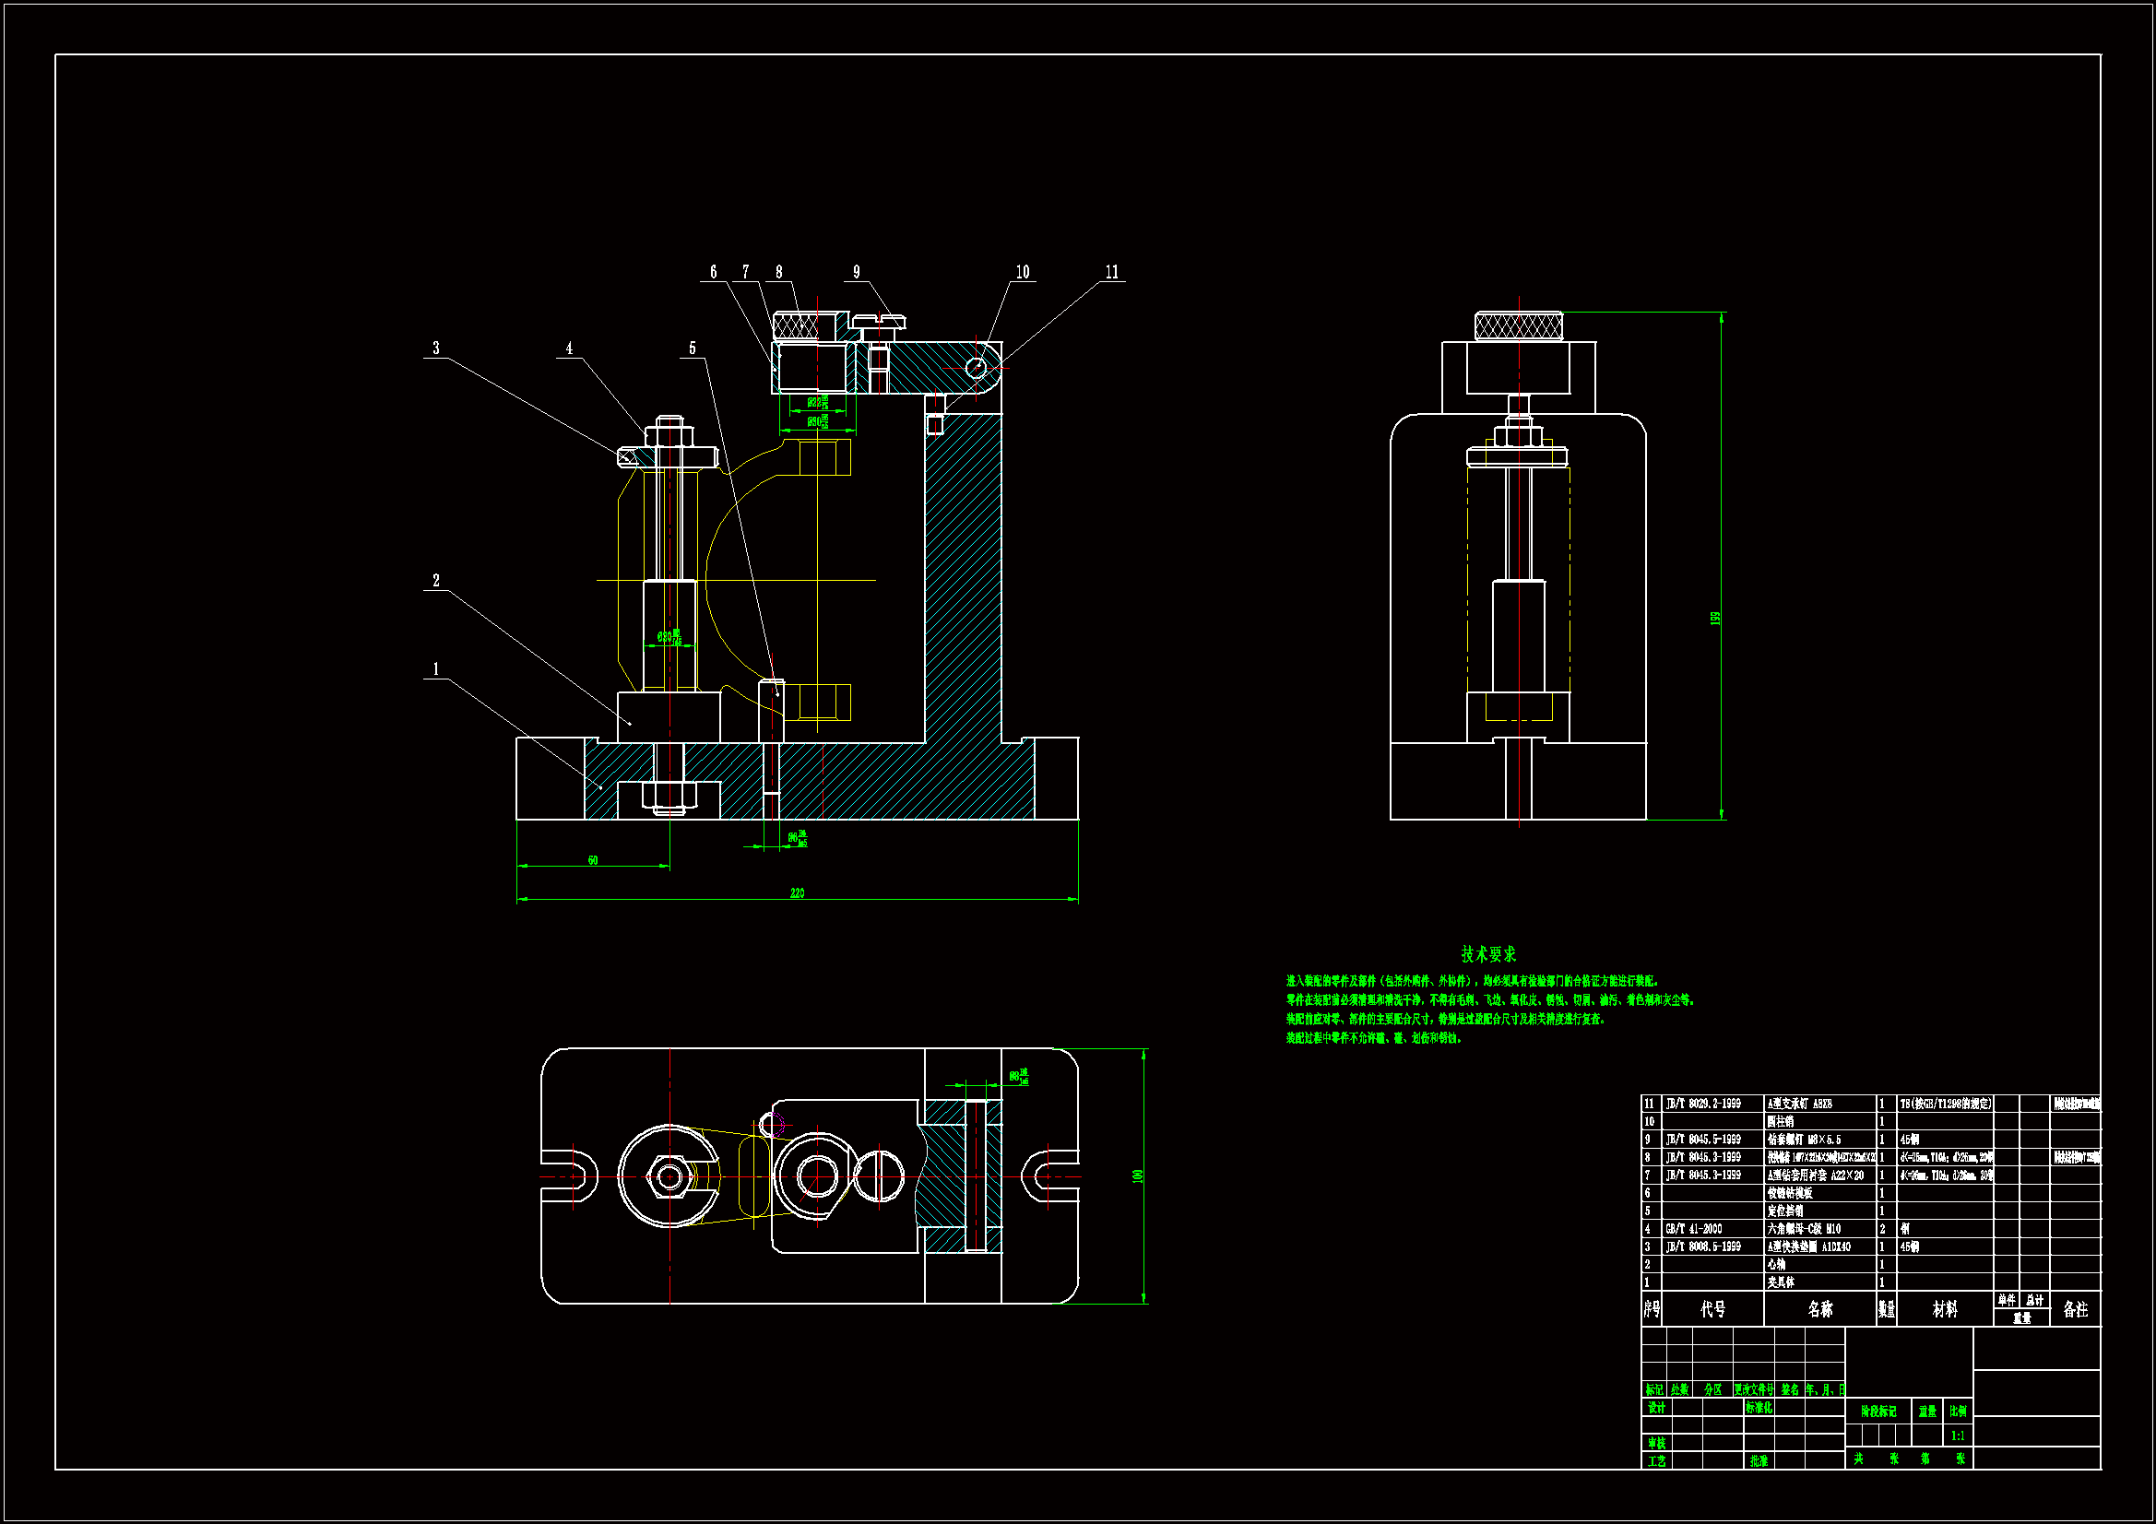Select the 批准 label in title block
Image resolution: width=2156 pixels, height=1524 pixels.
[1759, 1461]
